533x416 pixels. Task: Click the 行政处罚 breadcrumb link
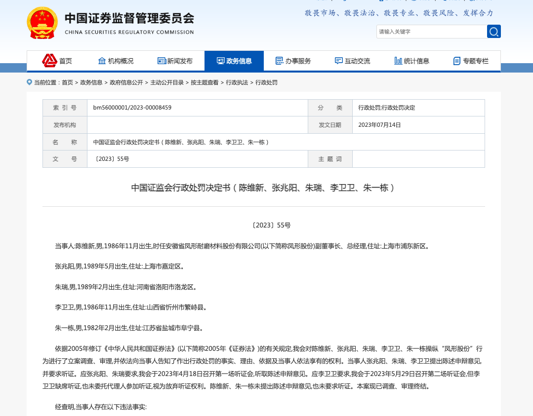266,82
